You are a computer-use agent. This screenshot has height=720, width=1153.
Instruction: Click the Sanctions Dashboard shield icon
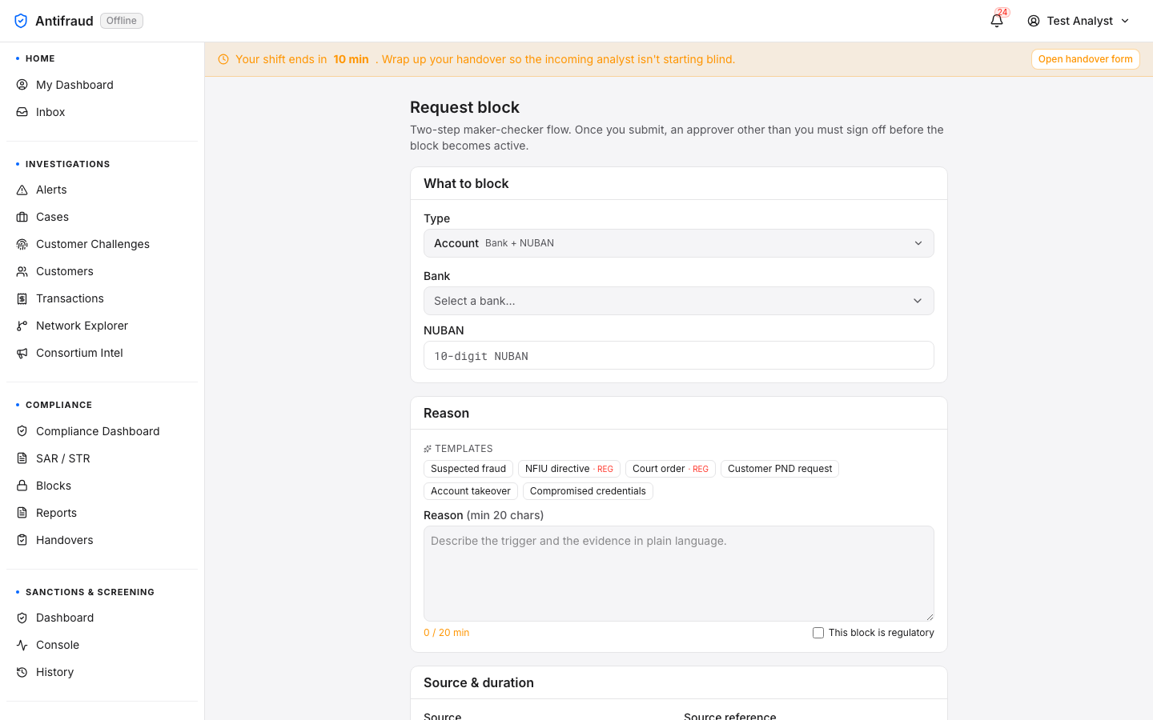[x=22, y=618]
